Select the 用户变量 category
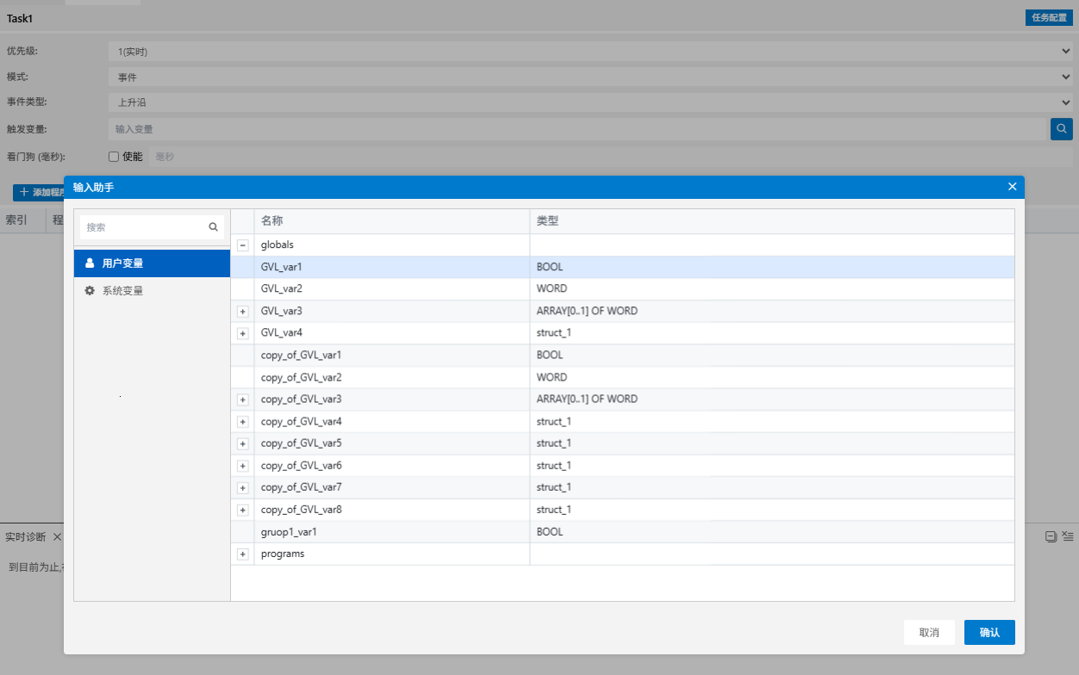 tap(152, 263)
